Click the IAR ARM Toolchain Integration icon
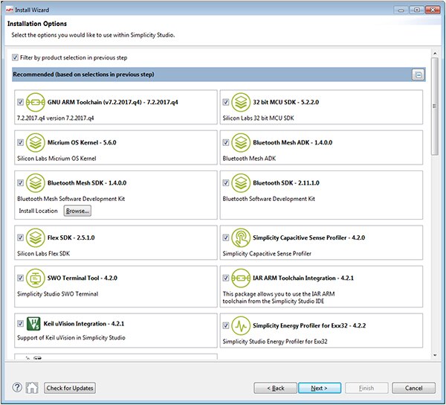Image resolution: width=446 pixels, height=405 pixels. 240,278
